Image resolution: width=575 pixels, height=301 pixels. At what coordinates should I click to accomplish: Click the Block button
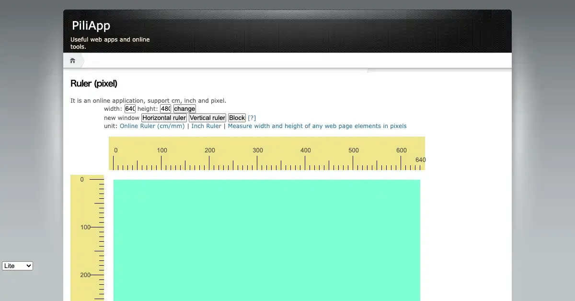click(x=237, y=118)
